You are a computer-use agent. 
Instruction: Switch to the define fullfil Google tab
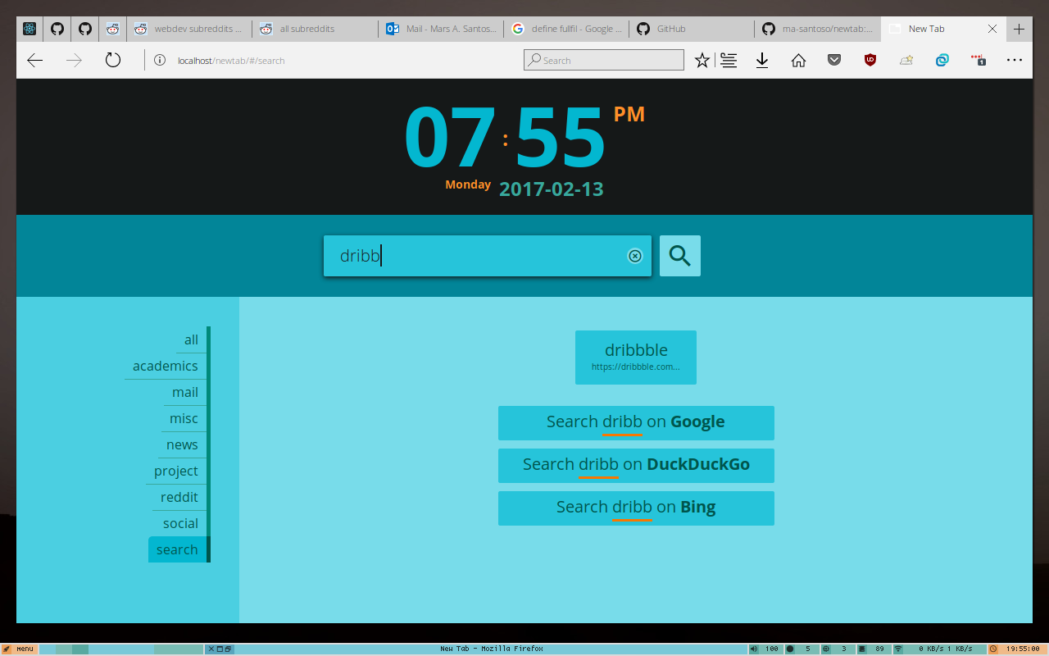(x=565, y=29)
